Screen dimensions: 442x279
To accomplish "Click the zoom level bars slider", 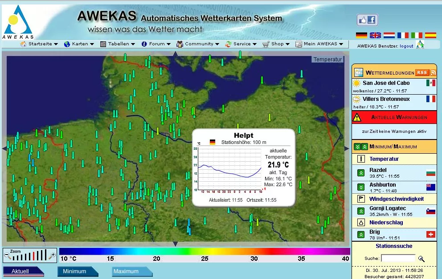I will (x=29, y=255).
